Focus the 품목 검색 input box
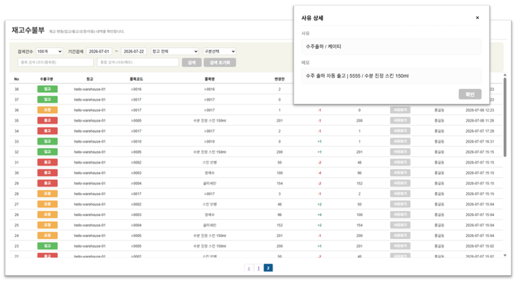 pos(55,62)
